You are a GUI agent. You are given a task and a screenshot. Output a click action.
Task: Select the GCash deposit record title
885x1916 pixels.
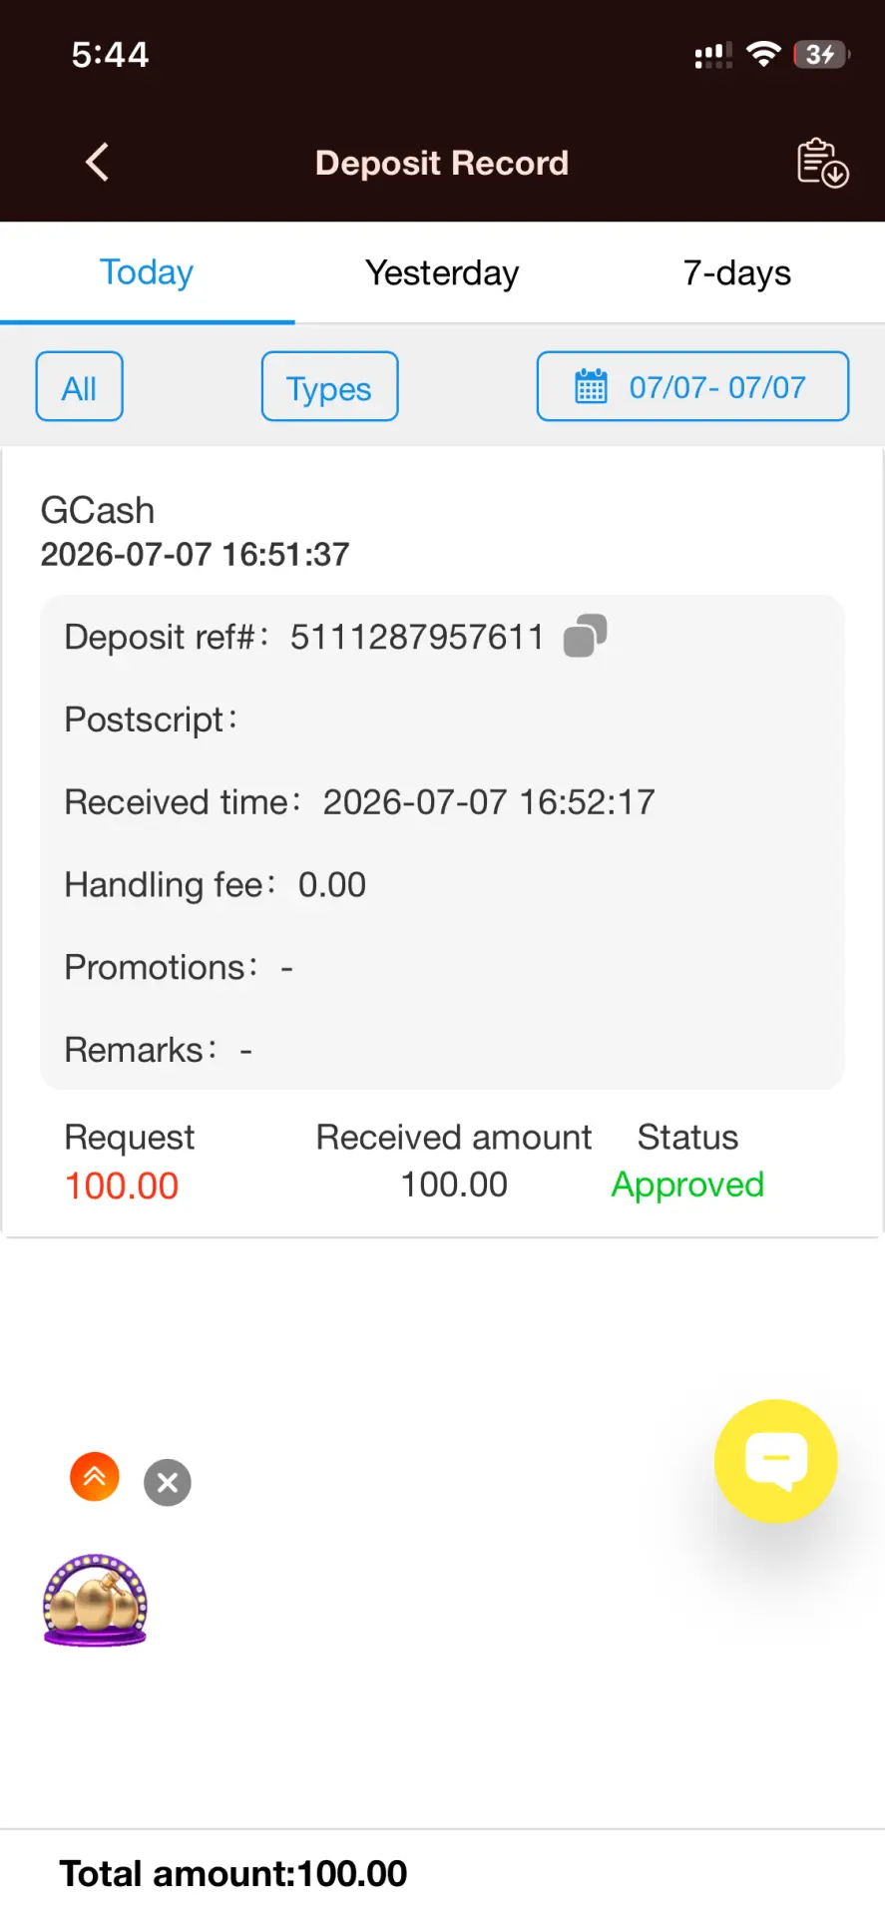coord(98,510)
